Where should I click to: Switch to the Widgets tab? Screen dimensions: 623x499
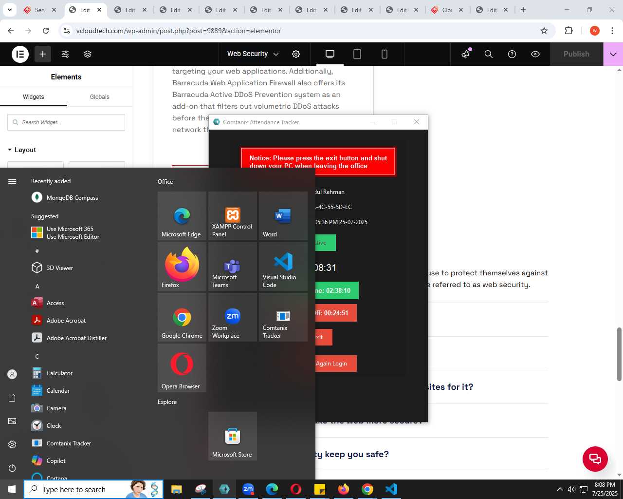[34, 97]
